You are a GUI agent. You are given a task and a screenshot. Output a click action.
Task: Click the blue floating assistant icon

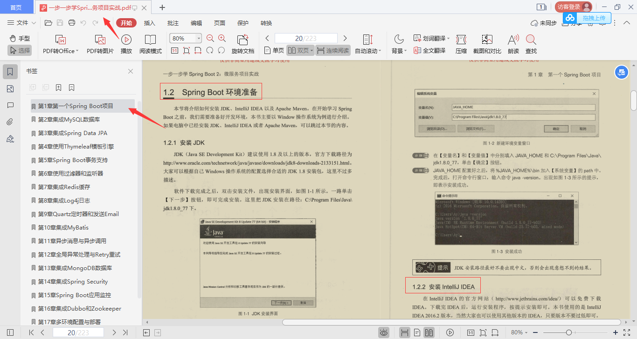tap(621, 72)
